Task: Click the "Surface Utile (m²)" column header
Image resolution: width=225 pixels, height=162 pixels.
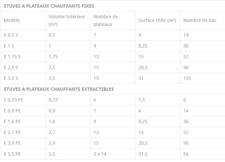Action: [x=157, y=20]
